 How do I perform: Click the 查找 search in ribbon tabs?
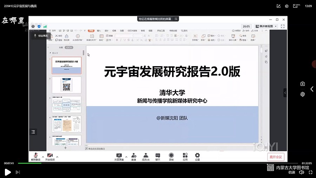[184, 31]
